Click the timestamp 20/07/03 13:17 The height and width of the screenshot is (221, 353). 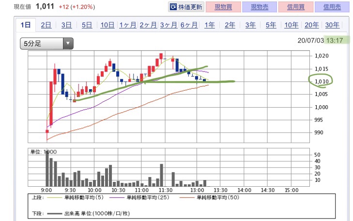(320, 41)
